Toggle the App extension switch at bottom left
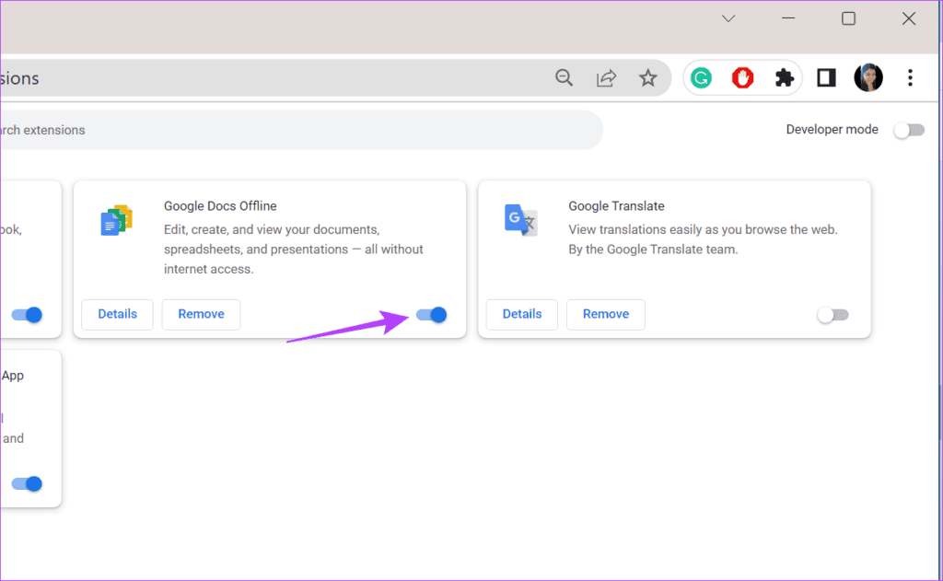 coord(27,483)
